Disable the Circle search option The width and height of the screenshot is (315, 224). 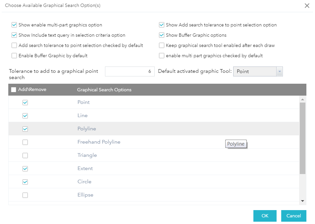coord(25,182)
